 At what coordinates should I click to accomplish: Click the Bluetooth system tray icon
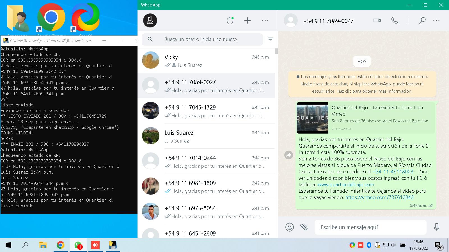pyautogui.click(x=369, y=245)
